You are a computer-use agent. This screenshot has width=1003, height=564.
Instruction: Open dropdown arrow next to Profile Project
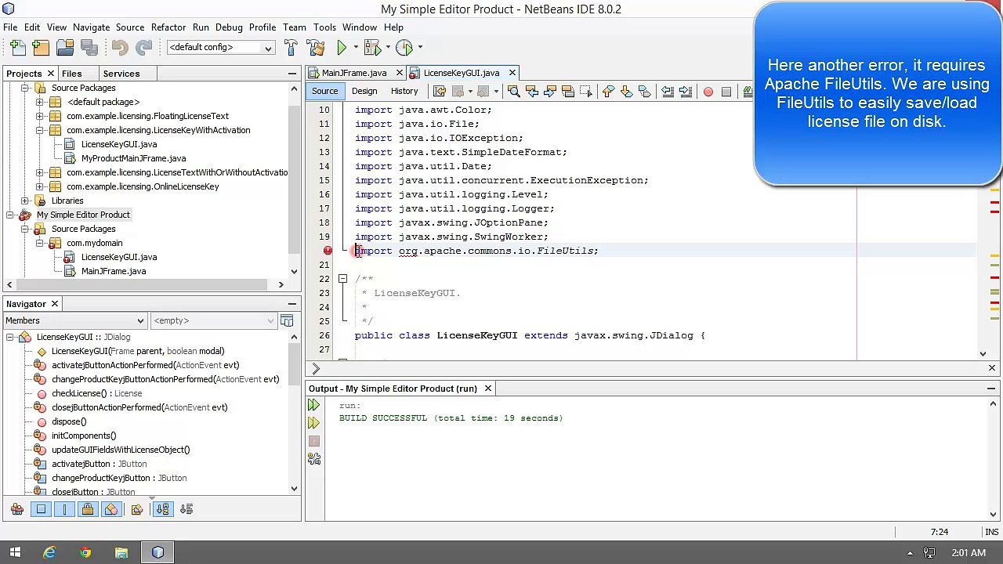(x=419, y=48)
